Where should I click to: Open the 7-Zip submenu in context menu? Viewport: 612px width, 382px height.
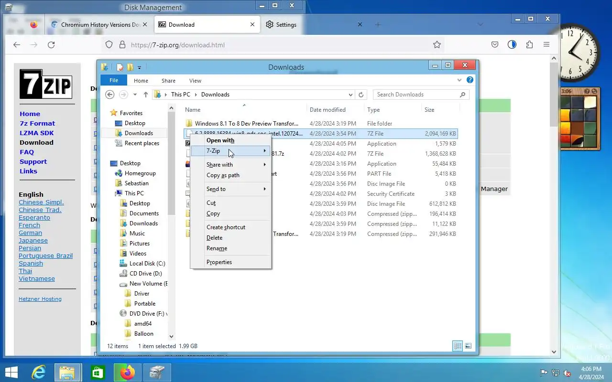[231, 151]
